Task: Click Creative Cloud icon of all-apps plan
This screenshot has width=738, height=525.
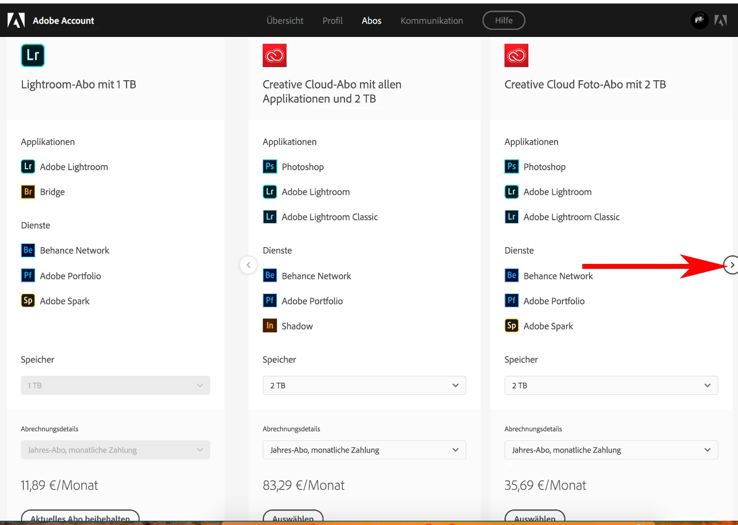Action: click(x=274, y=55)
